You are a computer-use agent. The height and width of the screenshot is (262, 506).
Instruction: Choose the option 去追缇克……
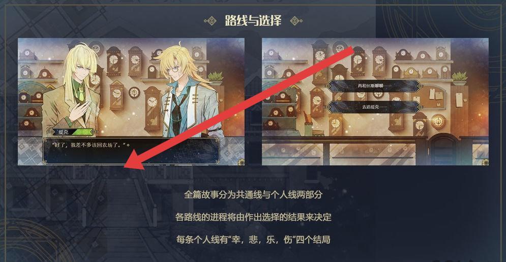[x=374, y=107]
